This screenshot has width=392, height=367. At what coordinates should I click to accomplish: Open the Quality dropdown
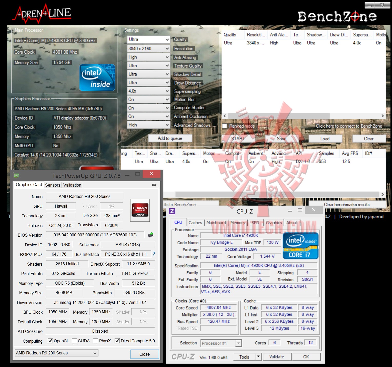[149, 40]
